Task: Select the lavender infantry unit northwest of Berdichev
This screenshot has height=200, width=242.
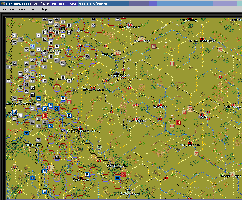Action: click(x=93, y=25)
